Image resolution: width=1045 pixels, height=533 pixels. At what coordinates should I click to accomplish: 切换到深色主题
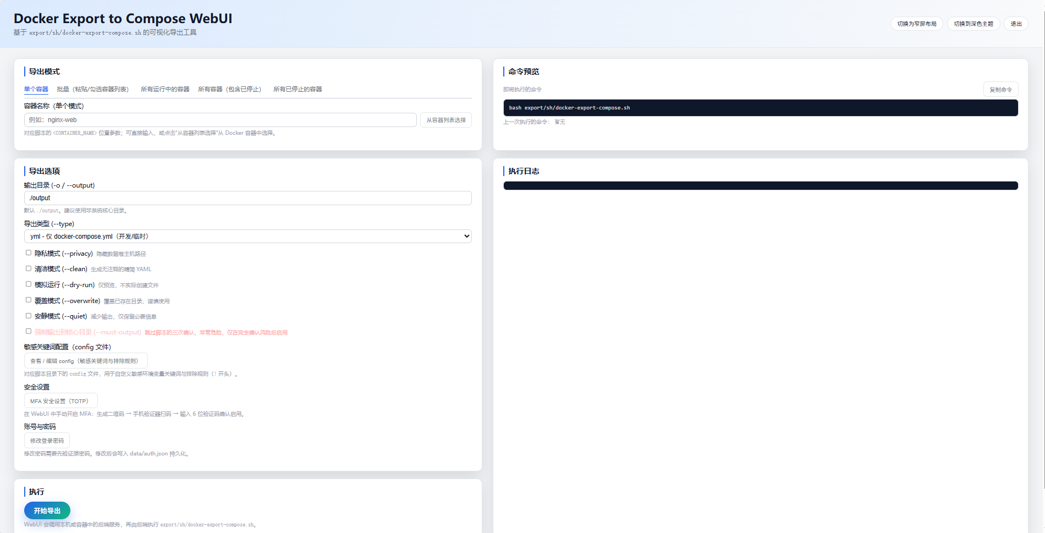pyautogui.click(x=973, y=24)
